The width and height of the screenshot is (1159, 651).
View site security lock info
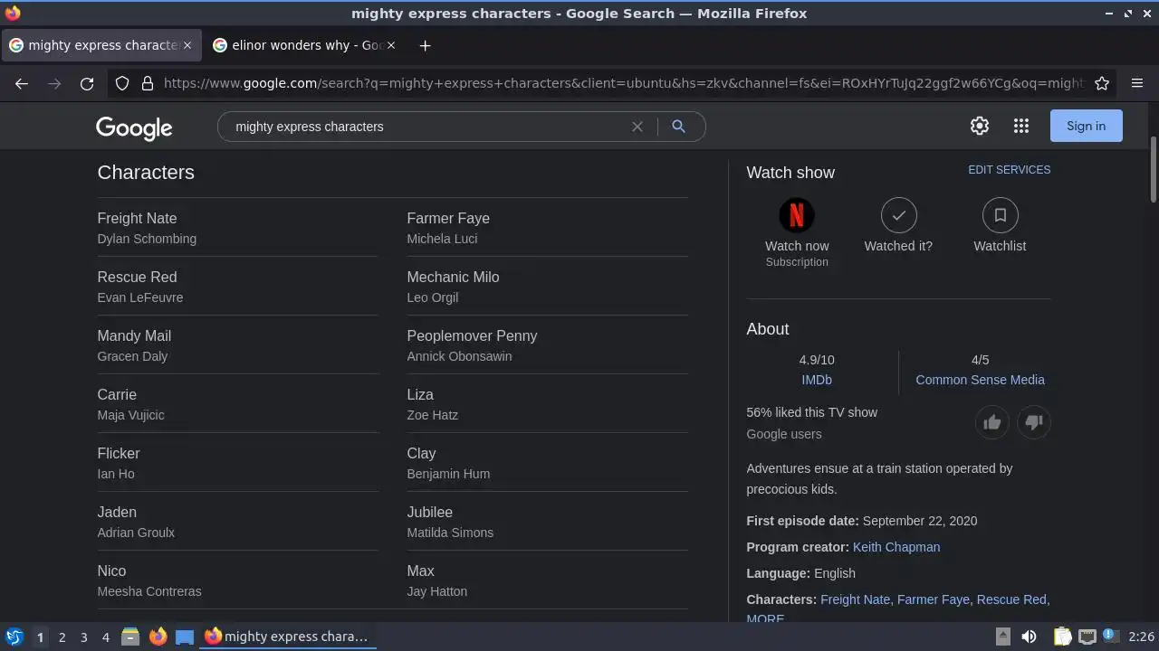pos(148,83)
